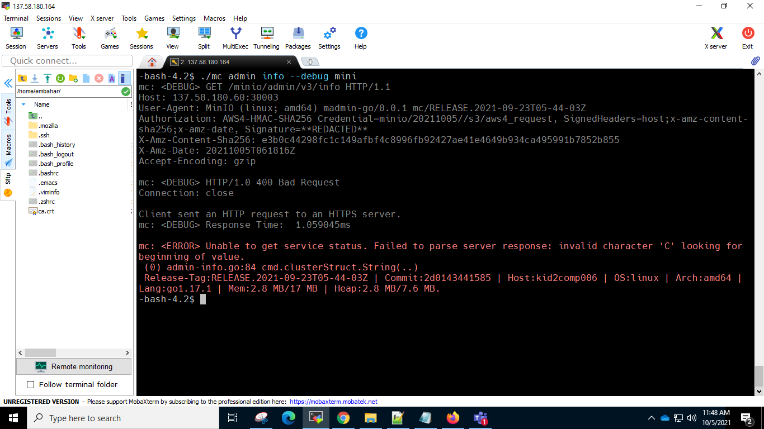Switch to the Sftp sidebar tab
The width and height of the screenshot is (764, 429).
click(x=8, y=178)
